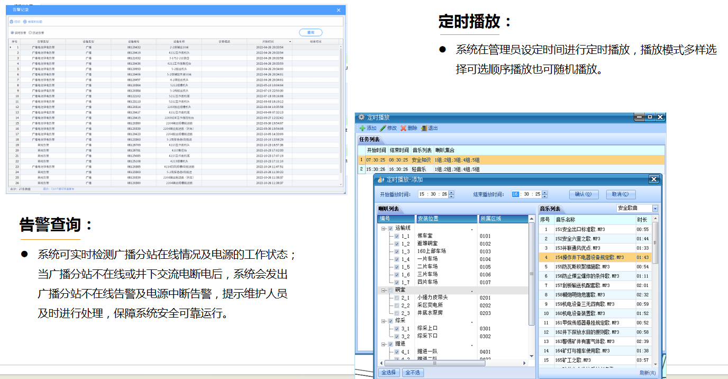Screen dimensions: 728x379
Task: Uncheck the 1_3 speaker checkbox
Action: click(x=397, y=251)
